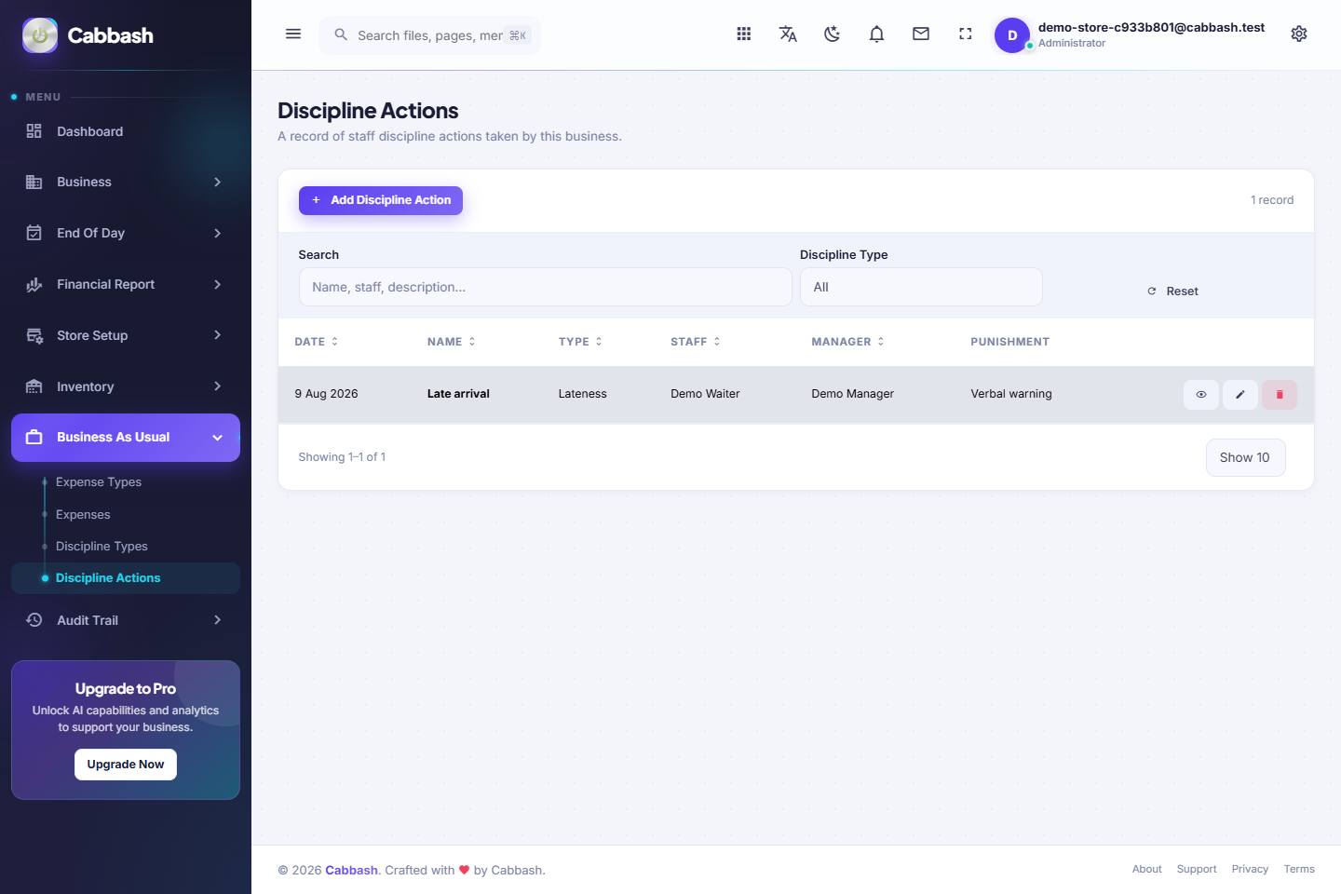Reset the filters
The image size is (1341, 894).
click(1172, 291)
